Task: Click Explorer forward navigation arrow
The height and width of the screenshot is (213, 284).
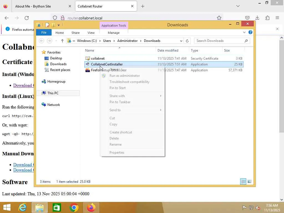Action: (49, 41)
